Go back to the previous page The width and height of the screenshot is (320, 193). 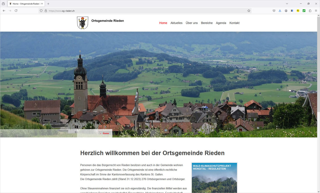click(x=4, y=10)
